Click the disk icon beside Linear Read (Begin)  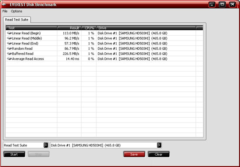pyautogui.click(x=9, y=33)
